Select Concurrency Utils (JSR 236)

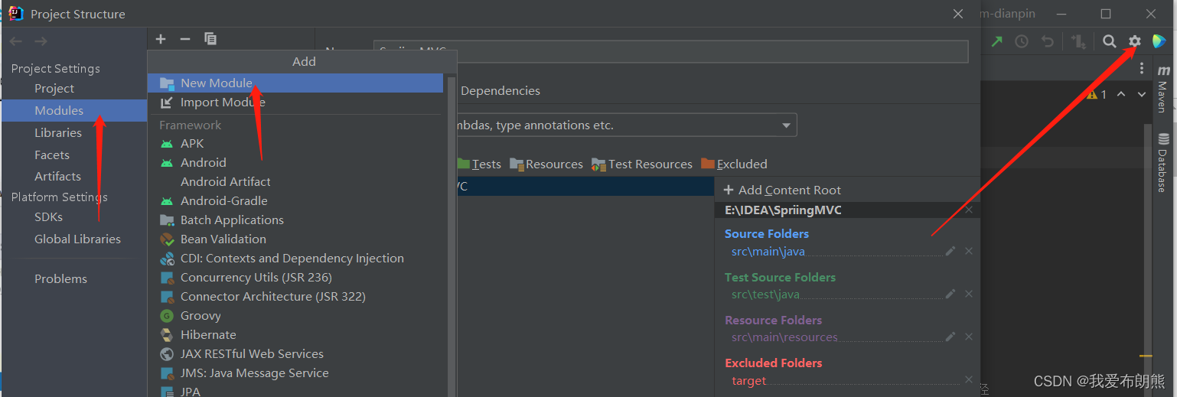point(295,277)
